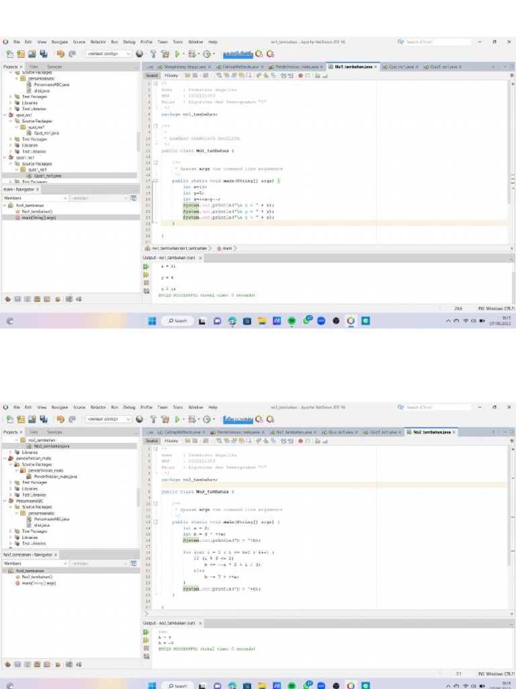Click Save All icon in no2_tambahan window
The width and height of the screenshot is (516, 689).
click(x=43, y=419)
